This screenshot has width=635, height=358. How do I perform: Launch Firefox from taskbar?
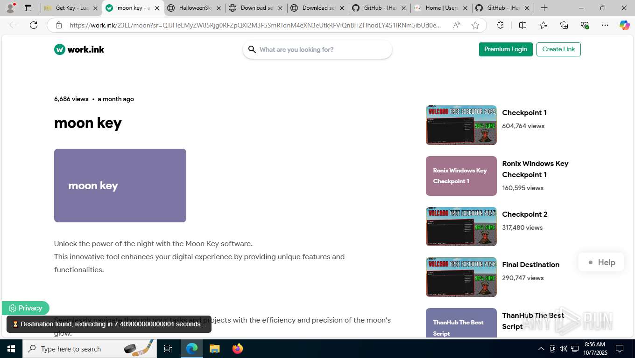click(238, 349)
